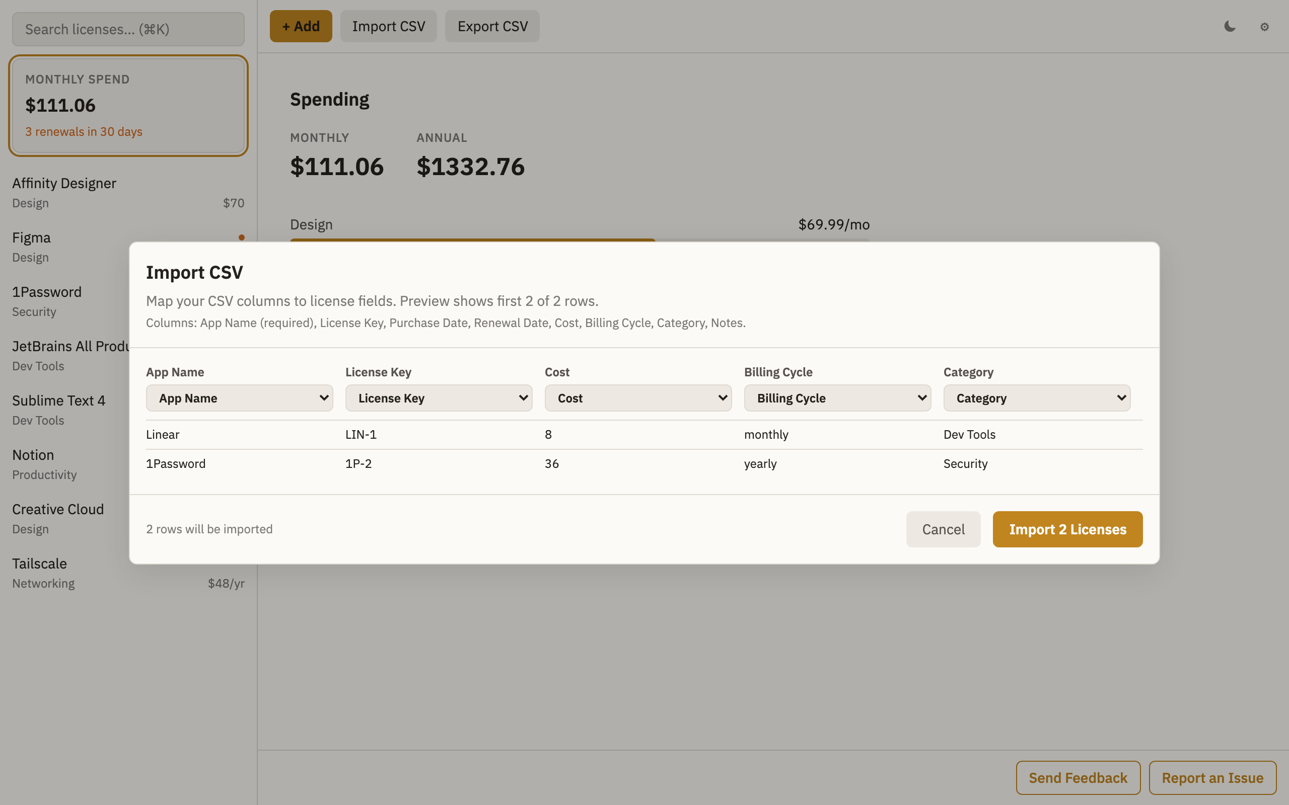Select Tailscale in the license list

[x=128, y=573]
